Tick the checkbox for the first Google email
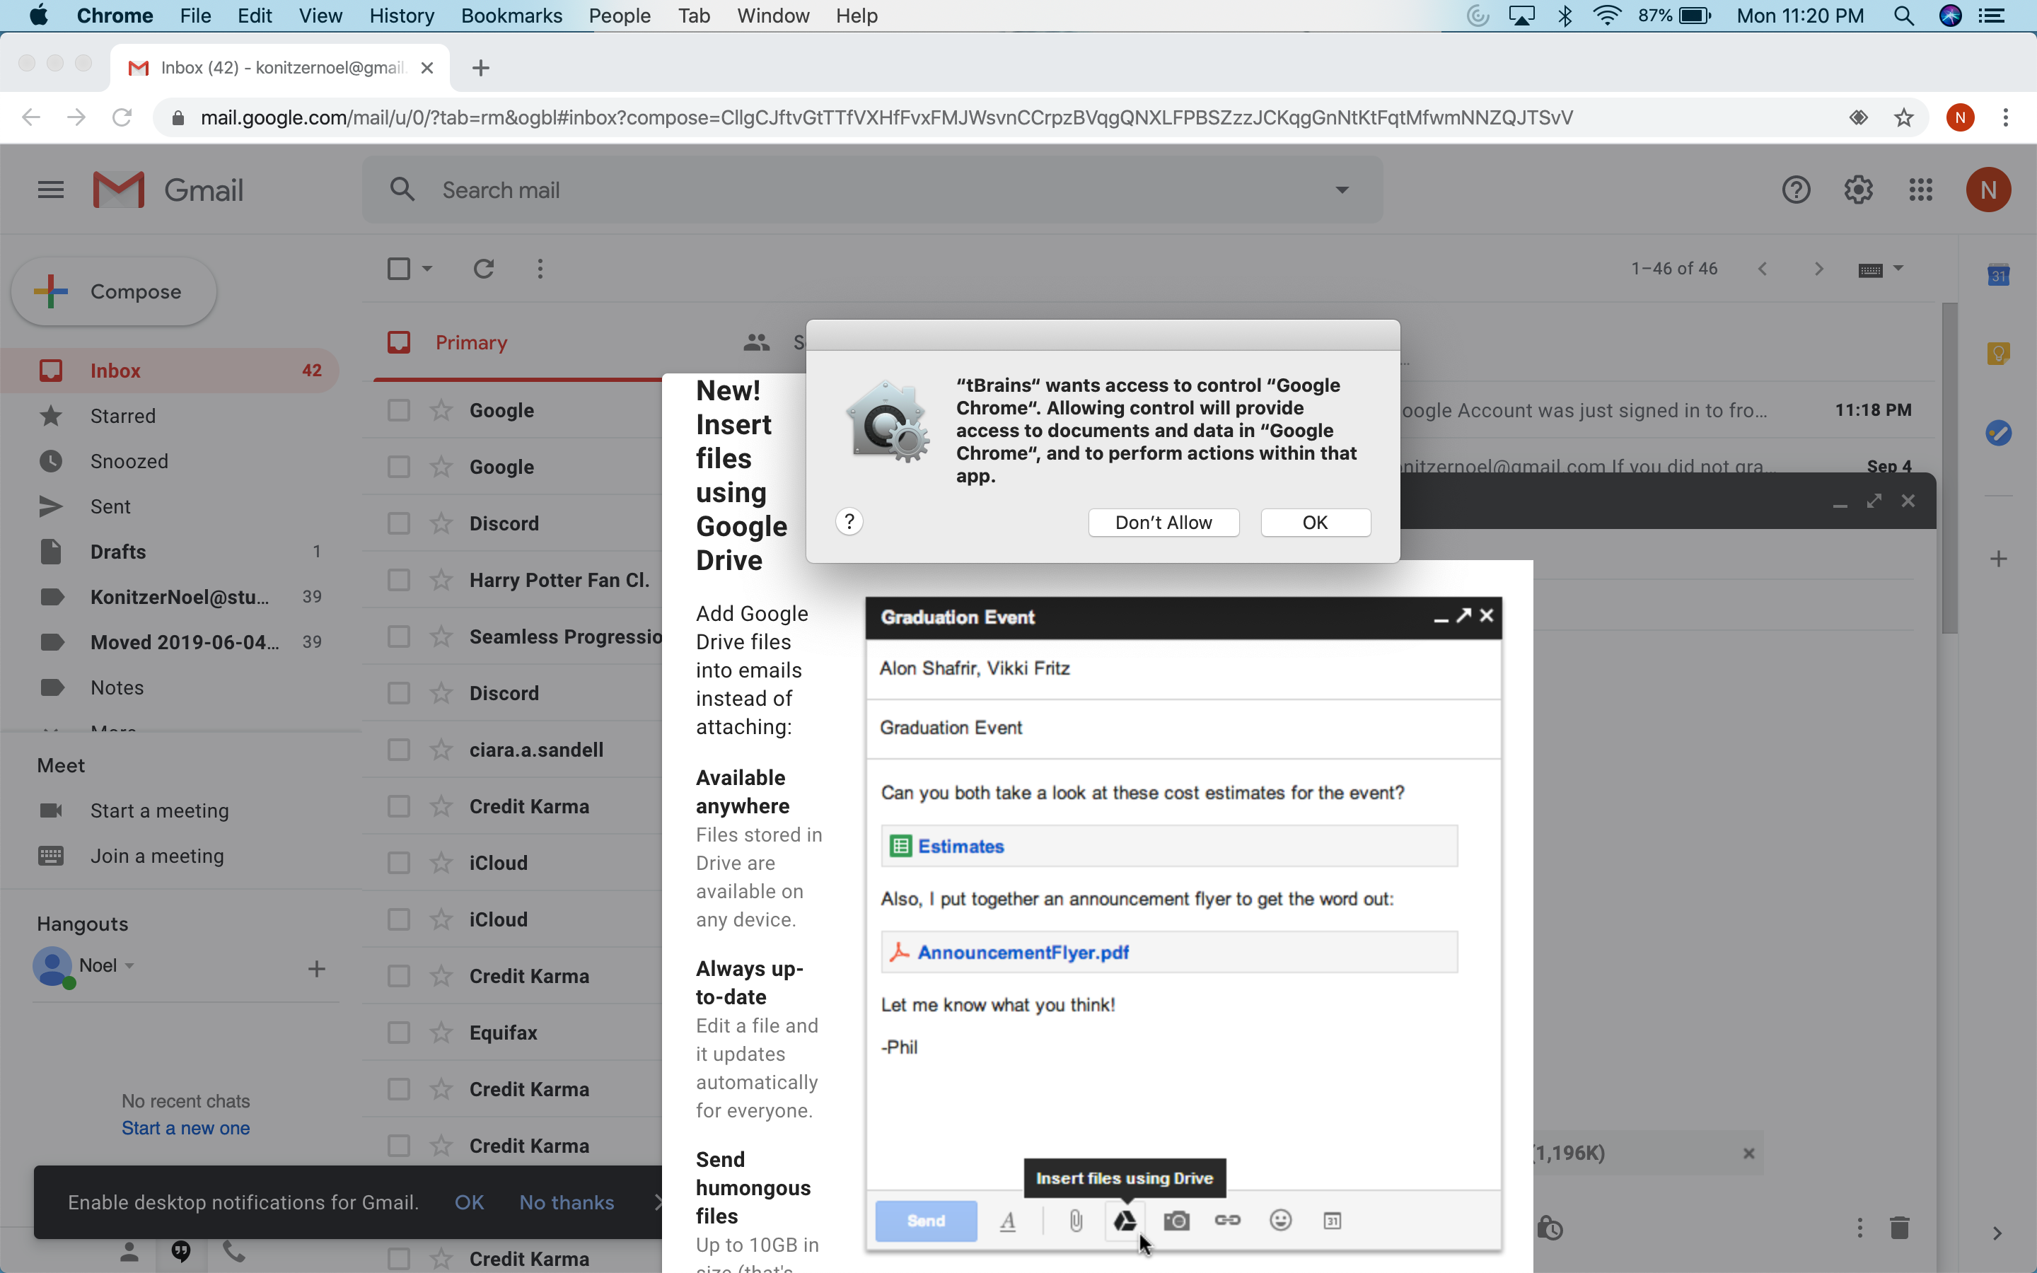 pyautogui.click(x=398, y=411)
